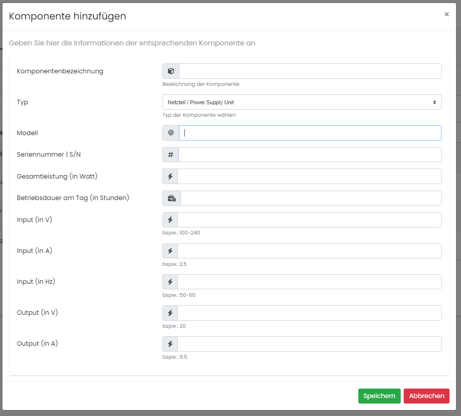Screen dimensions: 461x416
Task: Cancel the dialog with Abbrechen
Action: tap(427, 396)
